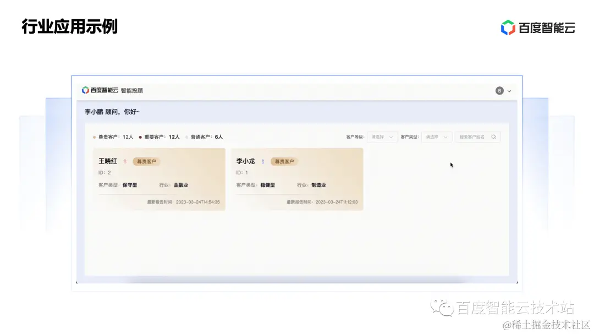
Task: Click the Baidu AI Cloud logo in app header
Action: pyautogui.click(x=100, y=90)
